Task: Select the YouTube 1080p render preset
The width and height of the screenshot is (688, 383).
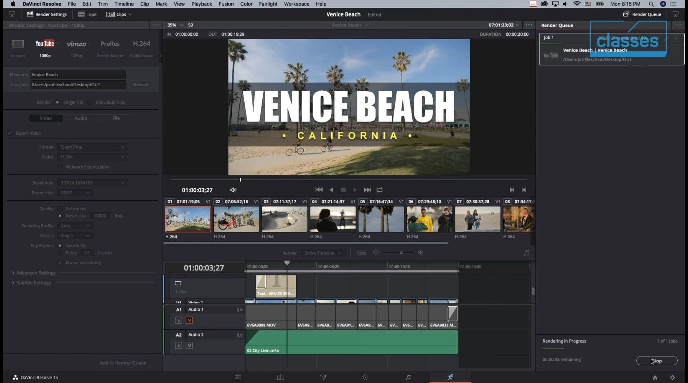Action: [45, 48]
